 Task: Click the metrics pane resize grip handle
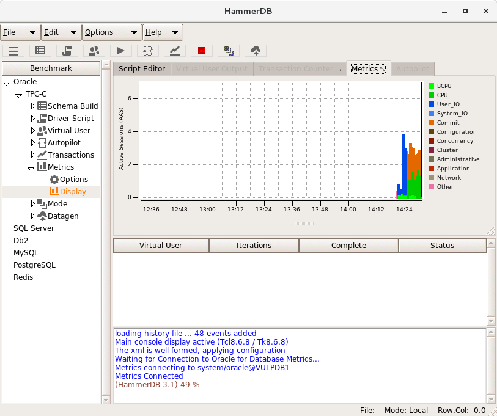point(304,224)
